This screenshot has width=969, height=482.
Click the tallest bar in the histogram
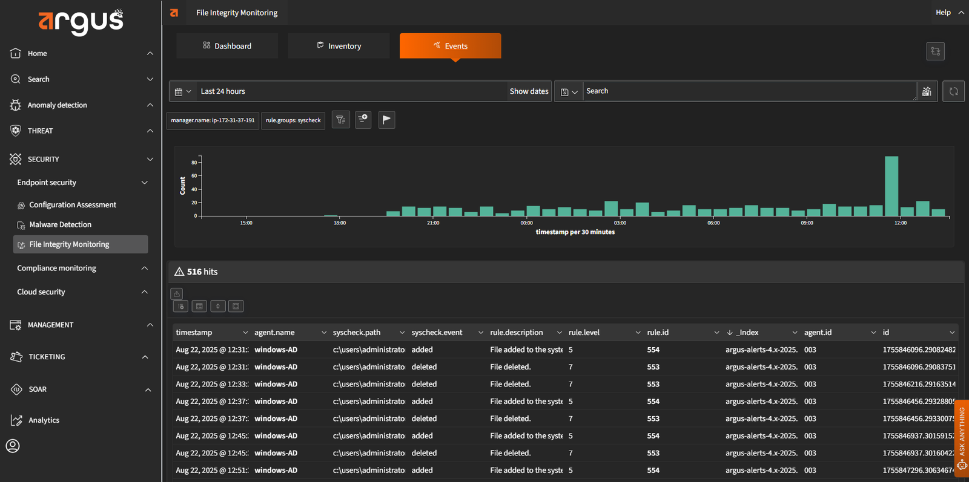pyautogui.click(x=891, y=186)
